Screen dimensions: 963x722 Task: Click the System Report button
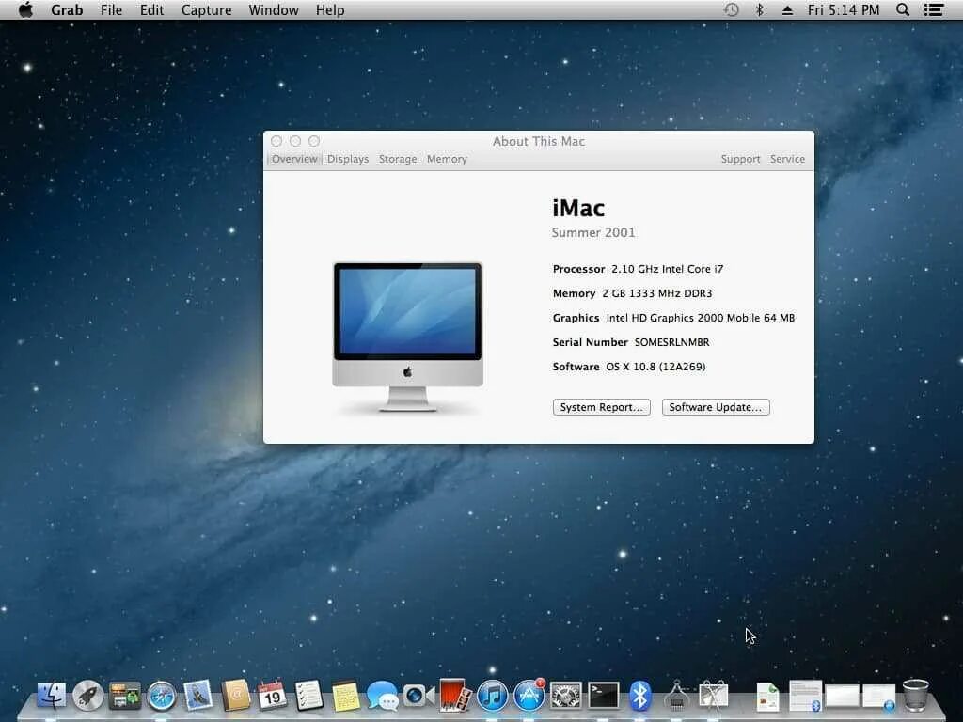tap(601, 407)
